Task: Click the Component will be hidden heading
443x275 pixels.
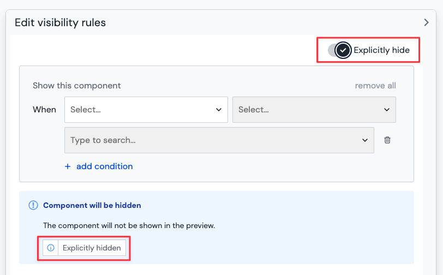Action: (x=92, y=206)
